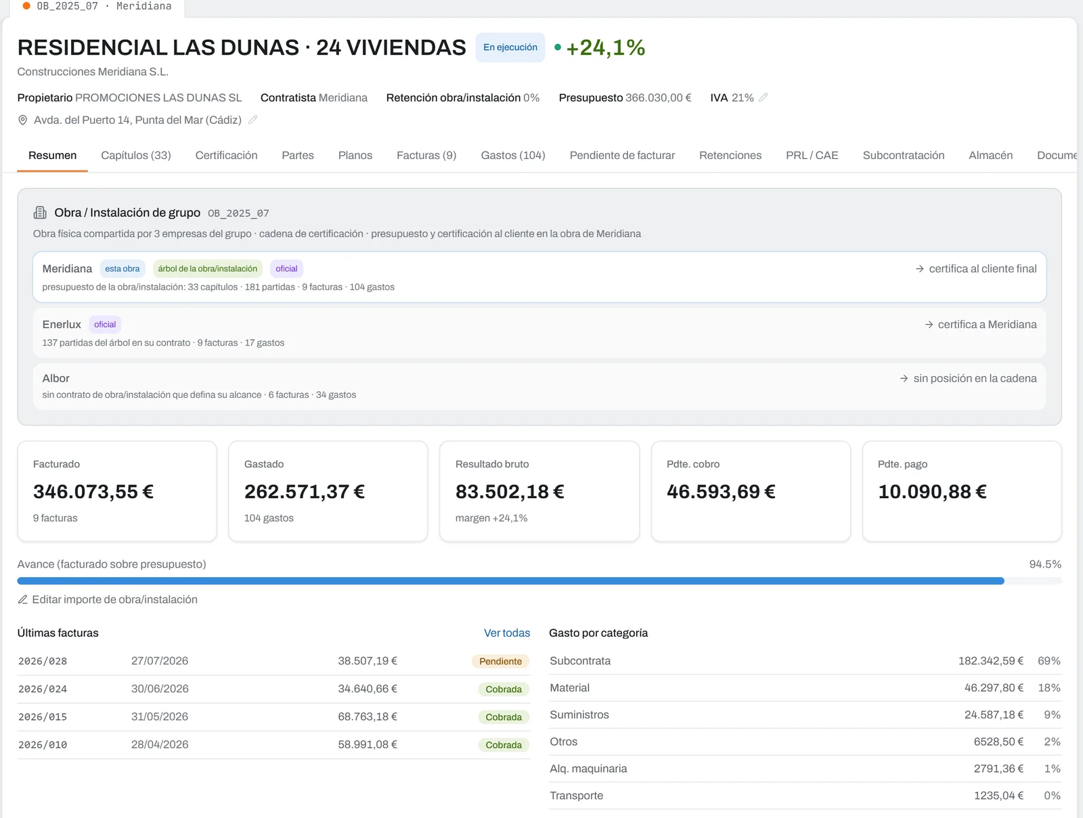Switch to the PRL / CAE tab
This screenshot has width=1083, height=818.
click(x=812, y=156)
